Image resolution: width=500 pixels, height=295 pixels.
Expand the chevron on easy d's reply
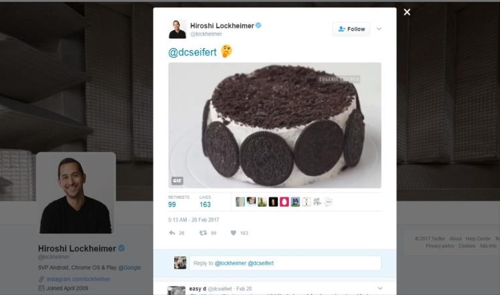[x=380, y=288]
